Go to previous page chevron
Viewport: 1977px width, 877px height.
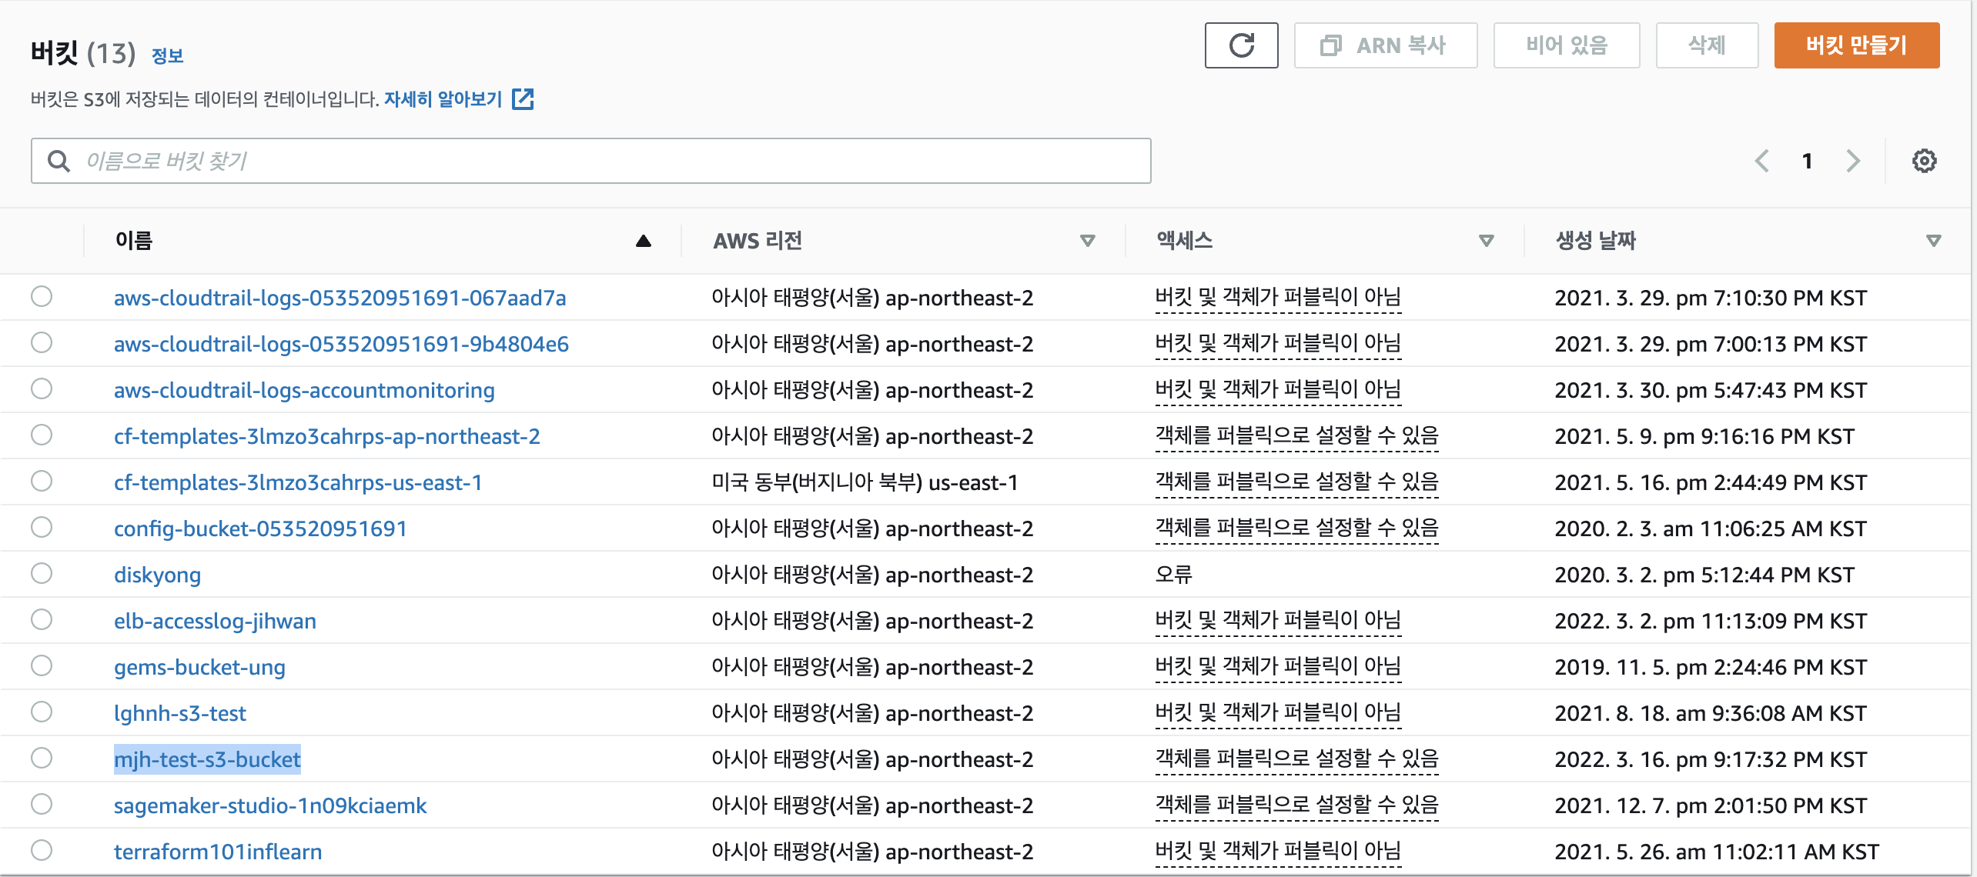(x=1761, y=161)
